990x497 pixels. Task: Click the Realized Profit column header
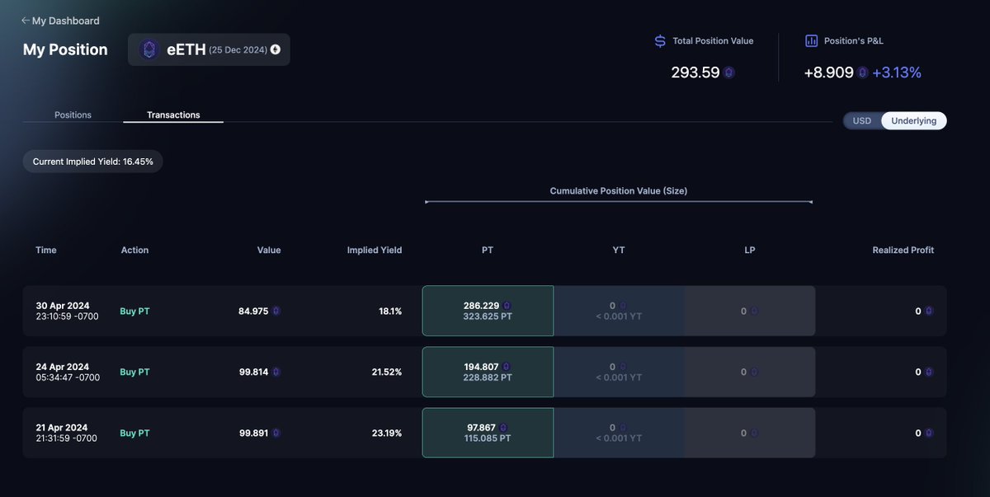[x=903, y=250]
